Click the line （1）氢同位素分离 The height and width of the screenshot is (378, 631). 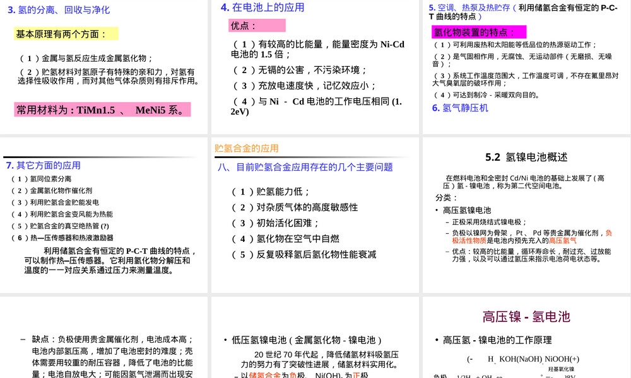41,179
